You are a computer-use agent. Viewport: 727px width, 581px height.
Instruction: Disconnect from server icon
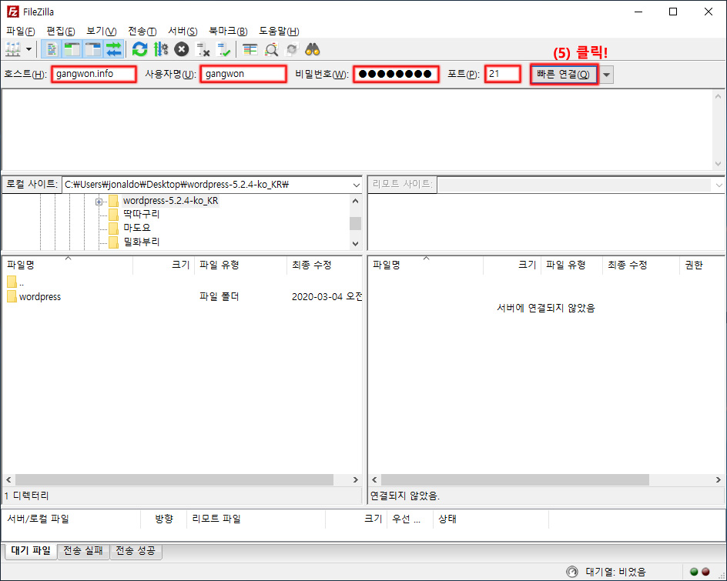203,49
